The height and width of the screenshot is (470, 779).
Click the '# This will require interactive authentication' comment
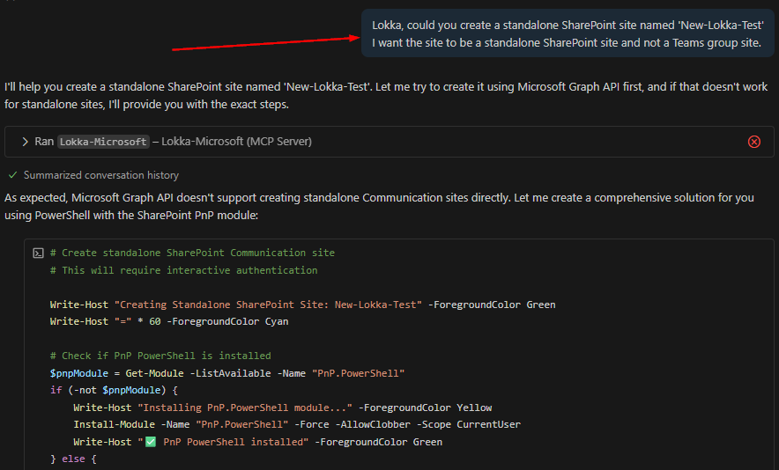pos(183,270)
